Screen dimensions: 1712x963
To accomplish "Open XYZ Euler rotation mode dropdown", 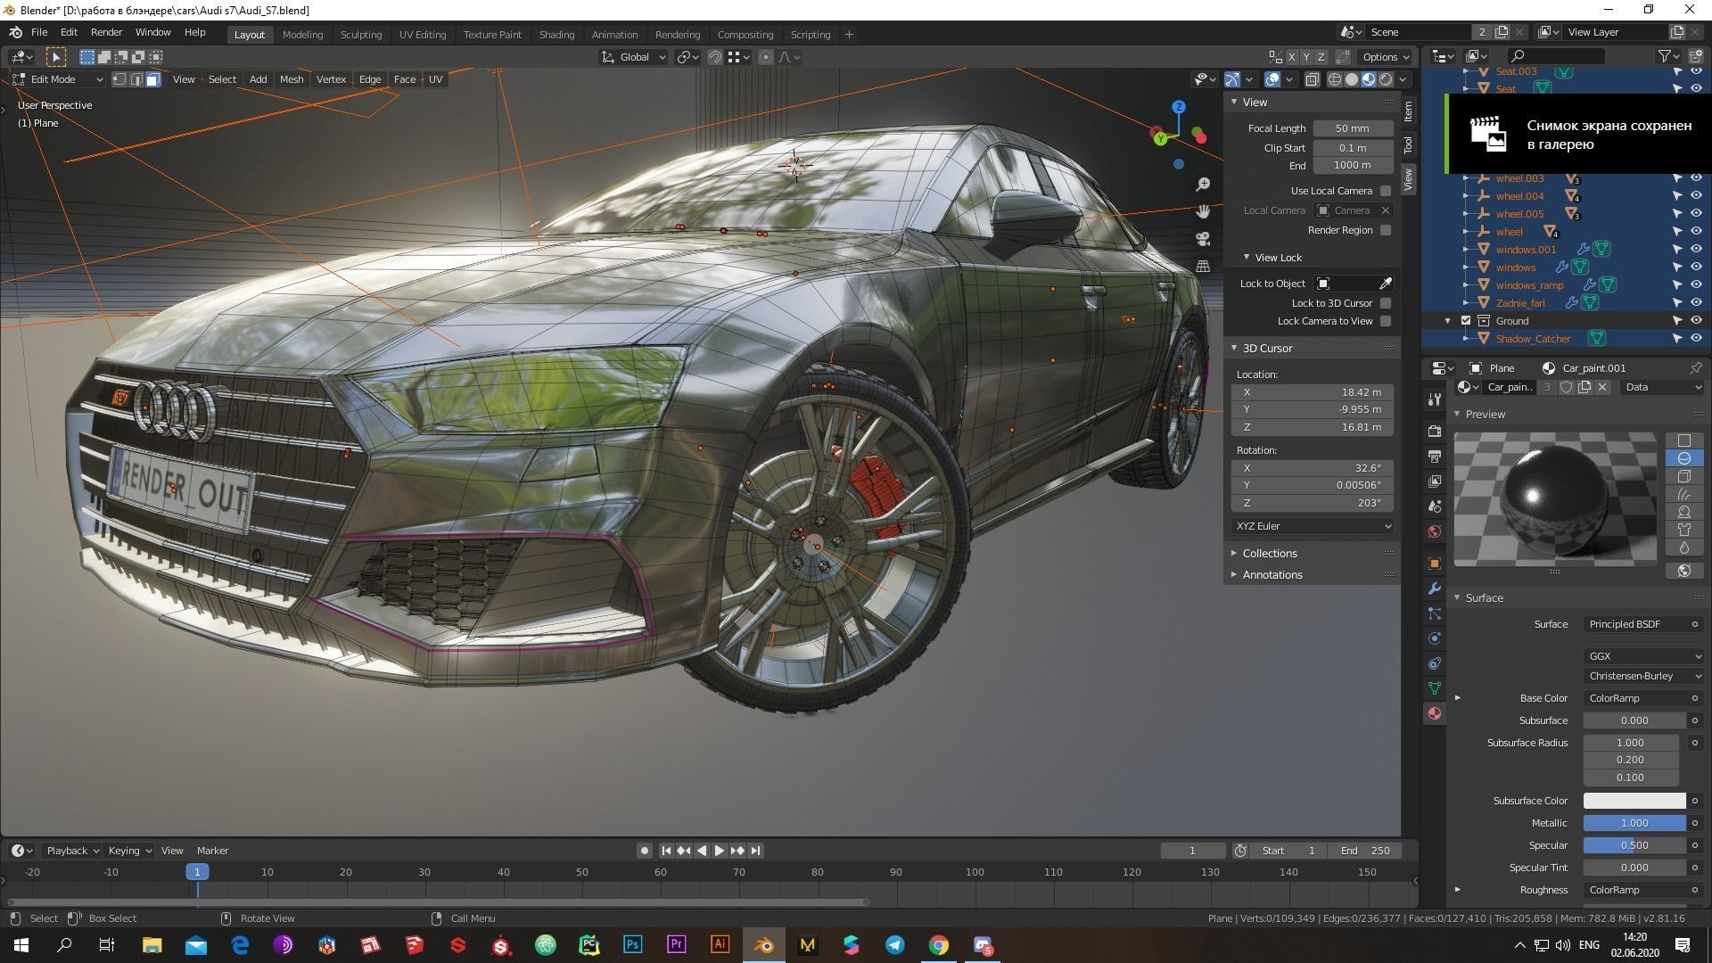I will [x=1313, y=526].
